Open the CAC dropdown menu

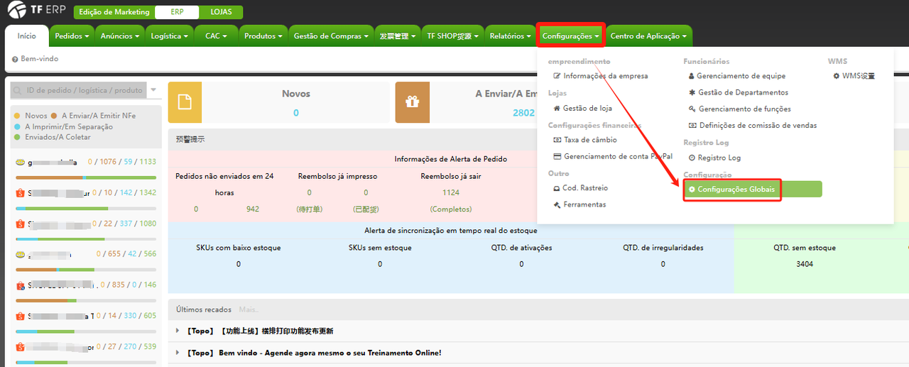pos(216,36)
